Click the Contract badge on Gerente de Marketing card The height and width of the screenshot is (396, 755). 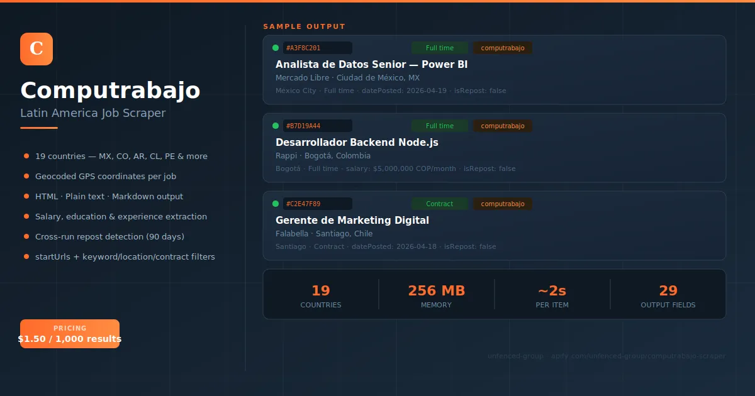click(x=440, y=204)
